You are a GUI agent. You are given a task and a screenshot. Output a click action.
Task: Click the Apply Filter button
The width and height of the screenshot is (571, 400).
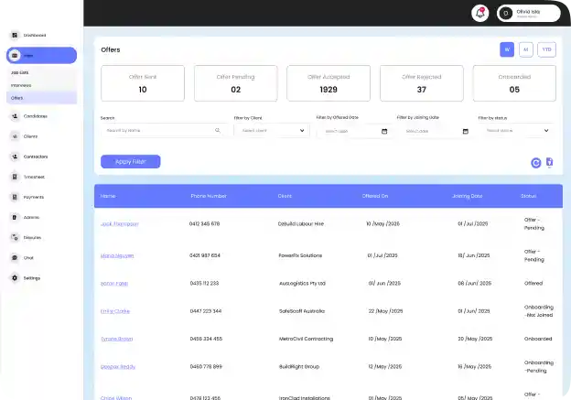[130, 161]
